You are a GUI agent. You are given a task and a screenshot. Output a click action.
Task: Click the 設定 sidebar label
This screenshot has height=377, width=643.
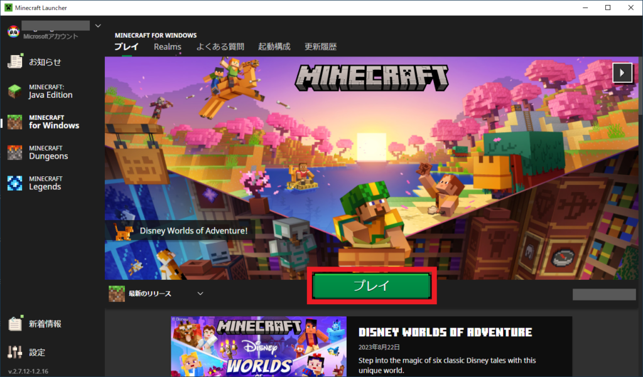point(37,353)
